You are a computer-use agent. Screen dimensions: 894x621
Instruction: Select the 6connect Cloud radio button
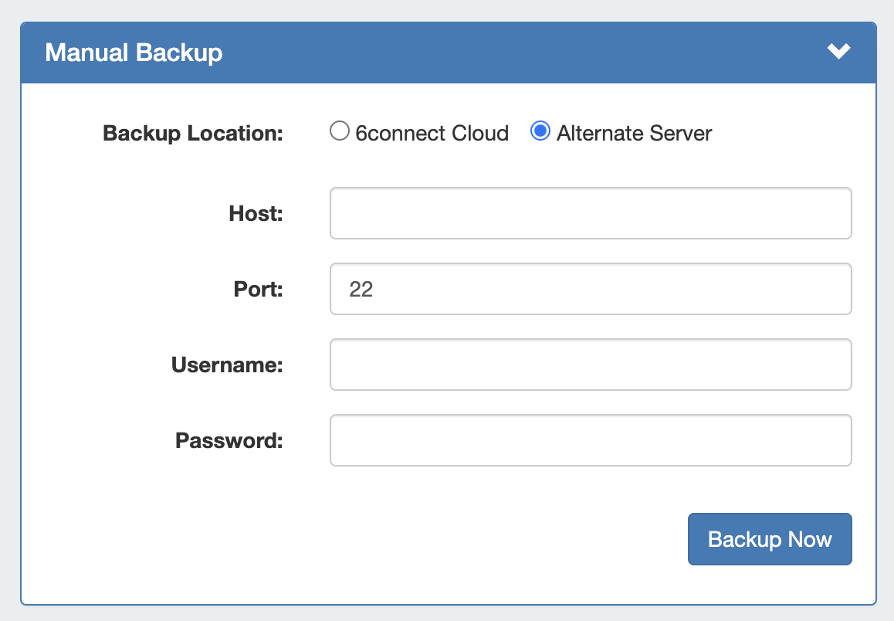click(340, 132)
